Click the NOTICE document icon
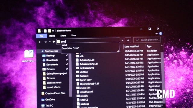193x108 pixels. pyautogui.click(x=78, y=100)
